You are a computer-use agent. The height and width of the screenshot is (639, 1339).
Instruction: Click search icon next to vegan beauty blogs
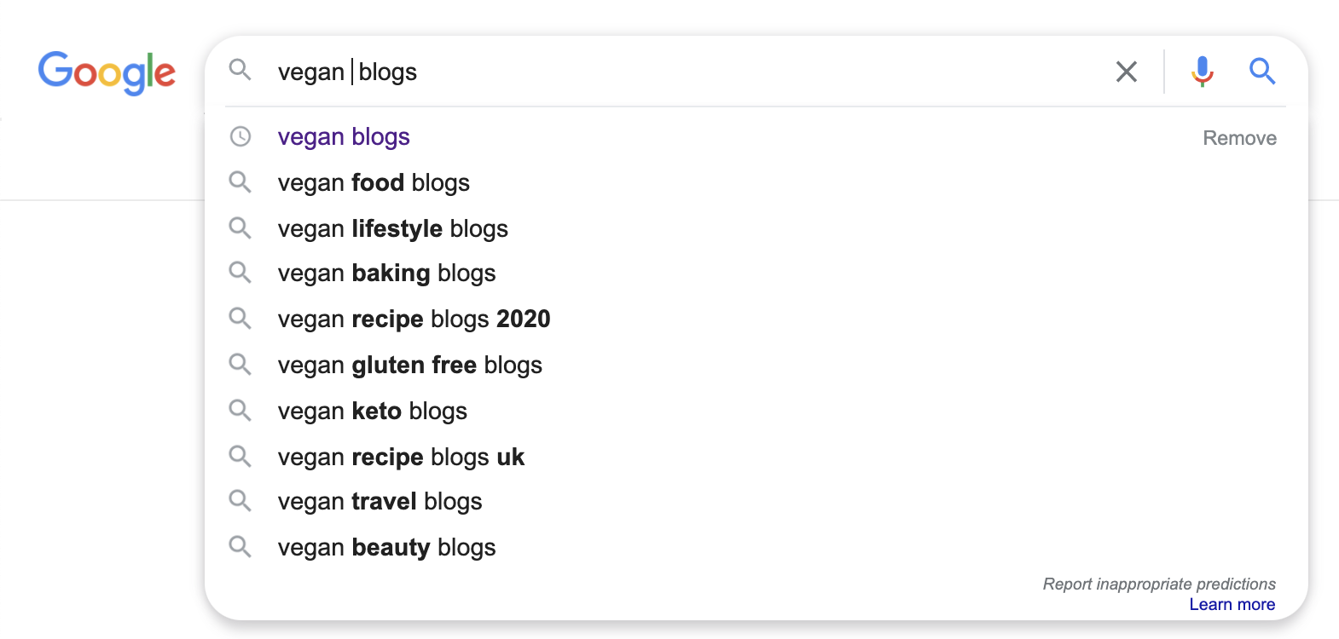click(241, 547)
